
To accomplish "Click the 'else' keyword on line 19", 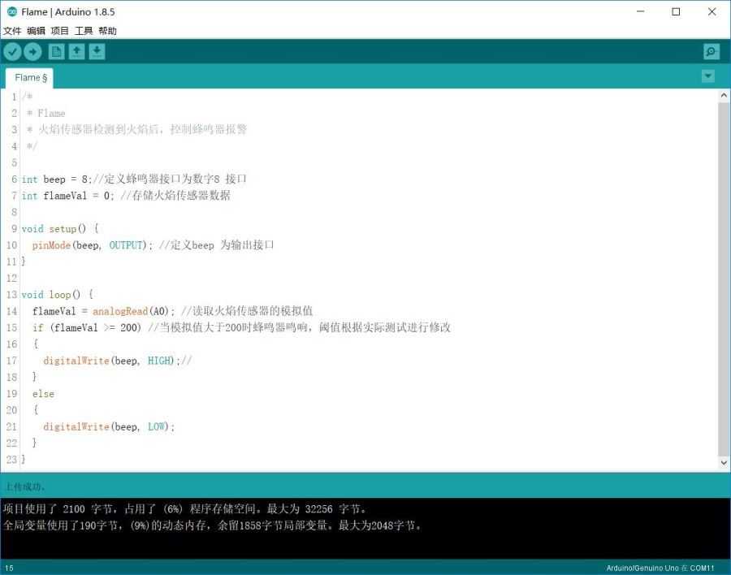I will (43, 394).
